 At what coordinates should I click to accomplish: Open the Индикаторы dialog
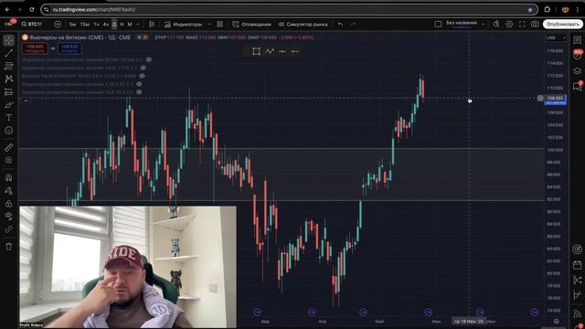click(183, 25)
